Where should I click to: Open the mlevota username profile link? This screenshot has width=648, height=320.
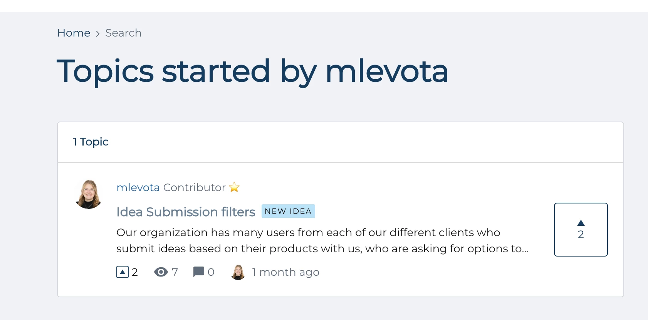click(x=138, y=187)
